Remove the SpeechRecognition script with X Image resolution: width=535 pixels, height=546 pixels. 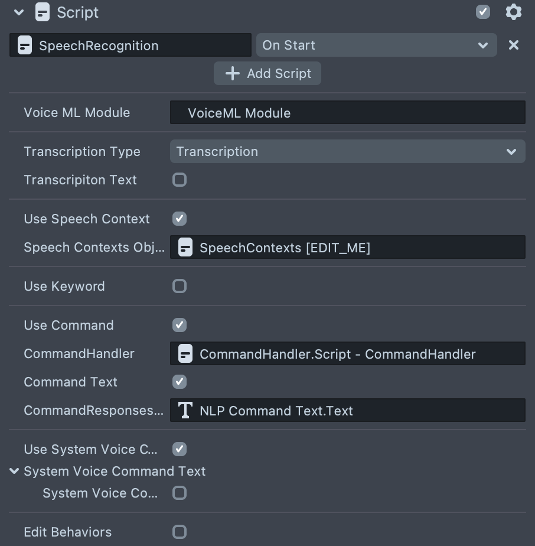pyautogui.click(x=514, y=45)
